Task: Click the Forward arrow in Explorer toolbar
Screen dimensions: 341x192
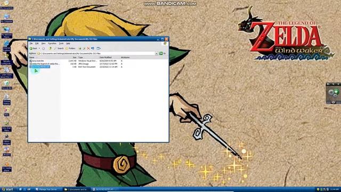Action: tap(44, 49)
